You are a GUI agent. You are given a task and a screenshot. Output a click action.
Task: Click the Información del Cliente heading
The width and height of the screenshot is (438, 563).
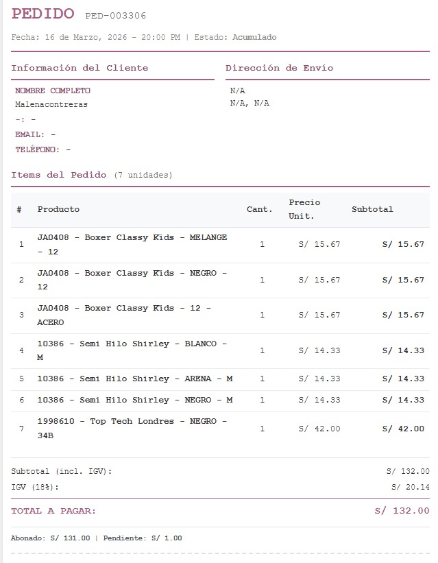pos(80,68)
